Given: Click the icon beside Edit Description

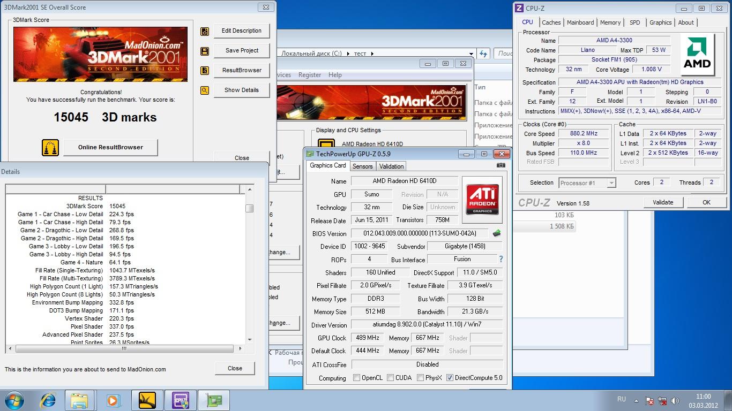Looking at the screenshot, I should tap(204, 32).
